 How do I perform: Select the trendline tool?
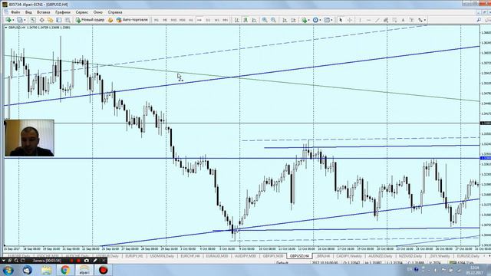[377, 20]
